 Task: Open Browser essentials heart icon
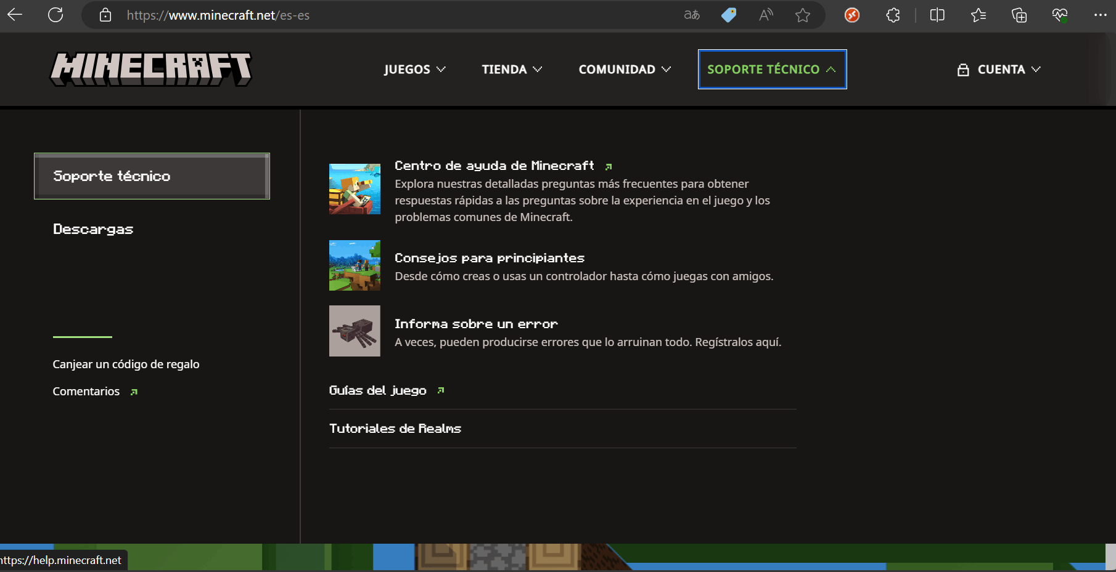[x=1060, y=15]
